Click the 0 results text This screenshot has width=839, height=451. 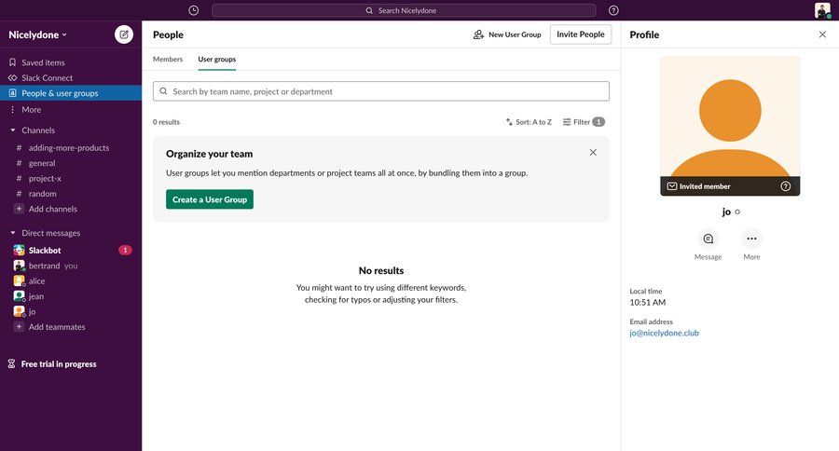167,122
